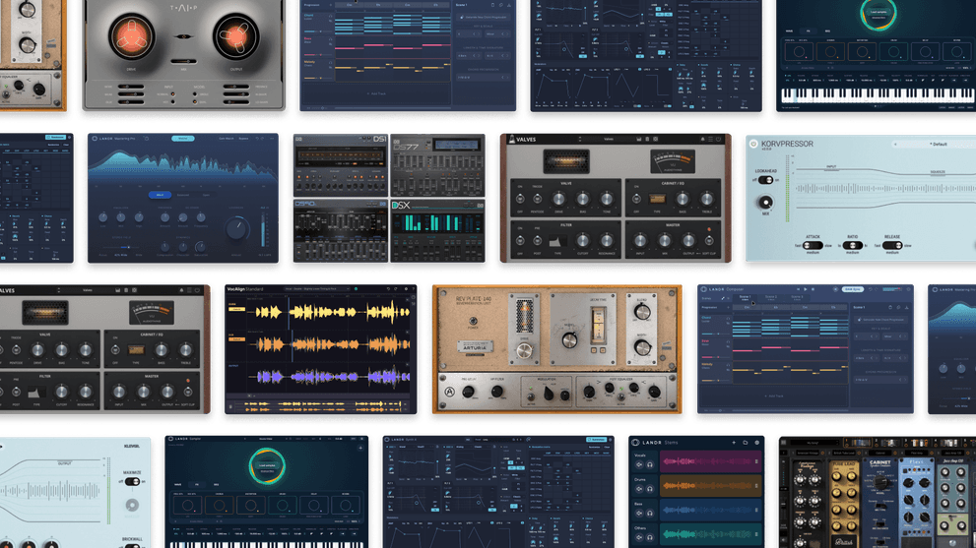Solo the Vocals stem with its headphone icon

tap(650, 464)
